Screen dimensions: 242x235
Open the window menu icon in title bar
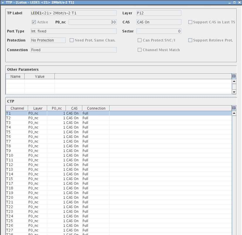click(x=2, y=2)
